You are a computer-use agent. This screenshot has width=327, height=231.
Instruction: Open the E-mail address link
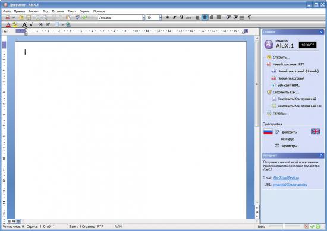tap(286, 178)
